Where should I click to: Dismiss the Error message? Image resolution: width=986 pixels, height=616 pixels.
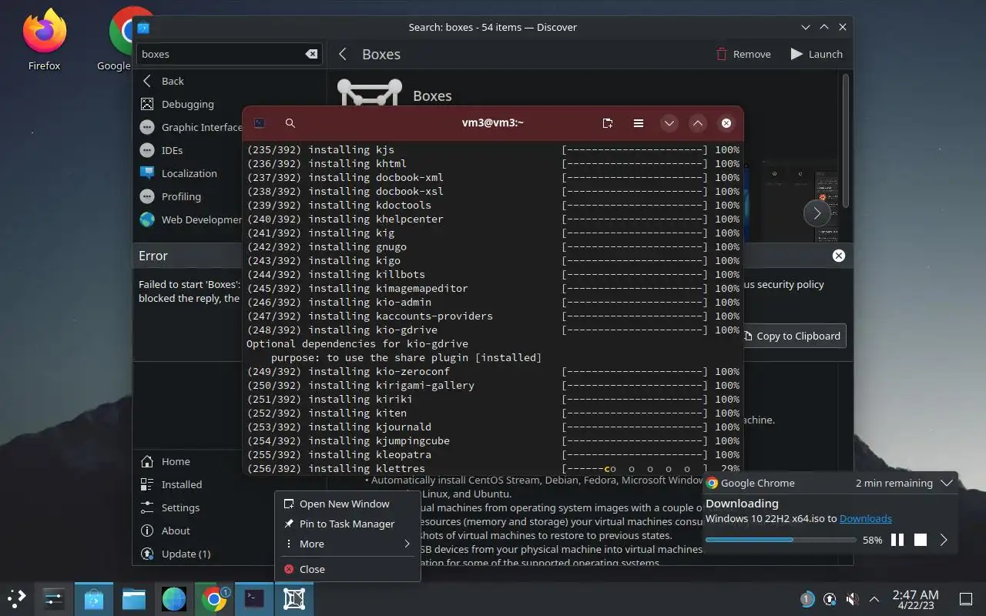(839, 256)
